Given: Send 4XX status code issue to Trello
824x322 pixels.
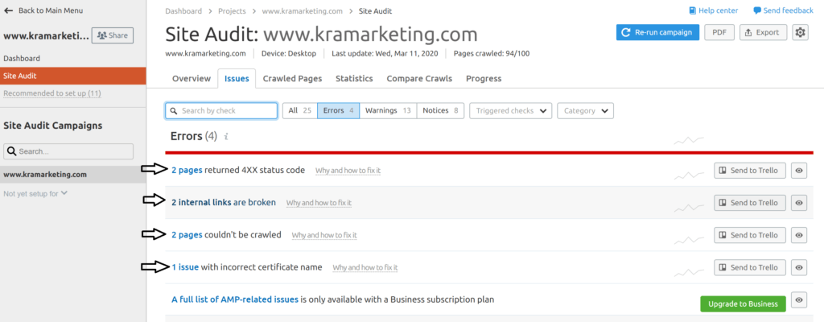Looking at the screenshot, I should pos(750,171).
